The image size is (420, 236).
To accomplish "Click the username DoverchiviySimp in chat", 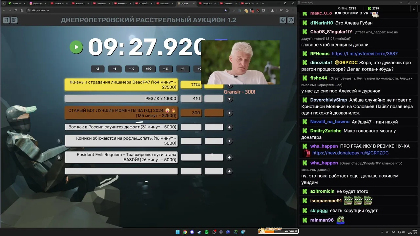I will [328, 100].
